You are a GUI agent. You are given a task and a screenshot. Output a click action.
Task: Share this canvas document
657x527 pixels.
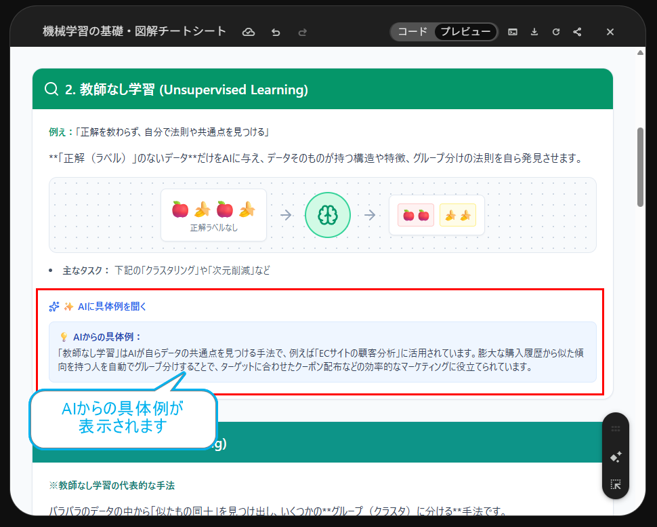577,32
